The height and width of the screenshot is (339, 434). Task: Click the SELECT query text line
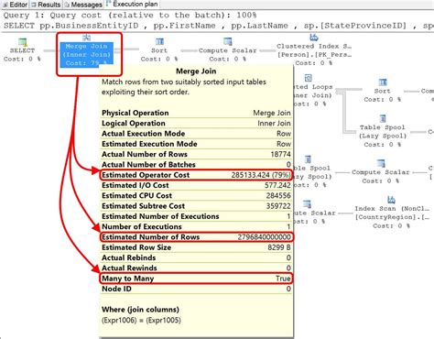[218, 26]
